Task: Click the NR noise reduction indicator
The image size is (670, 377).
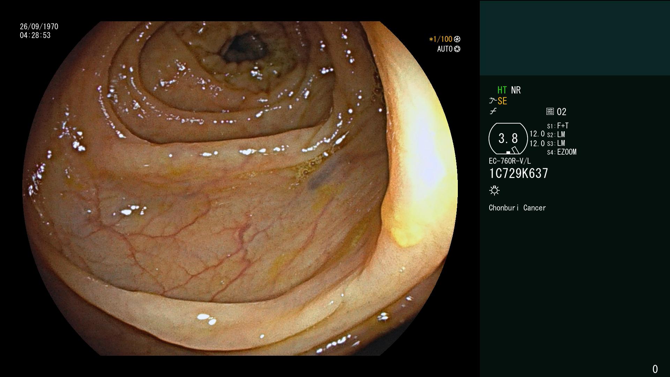Action: coord(516,90)
